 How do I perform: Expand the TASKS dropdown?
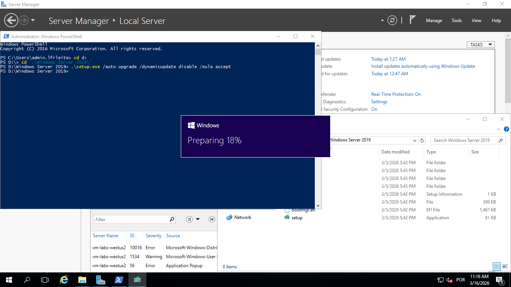[481, 45]
